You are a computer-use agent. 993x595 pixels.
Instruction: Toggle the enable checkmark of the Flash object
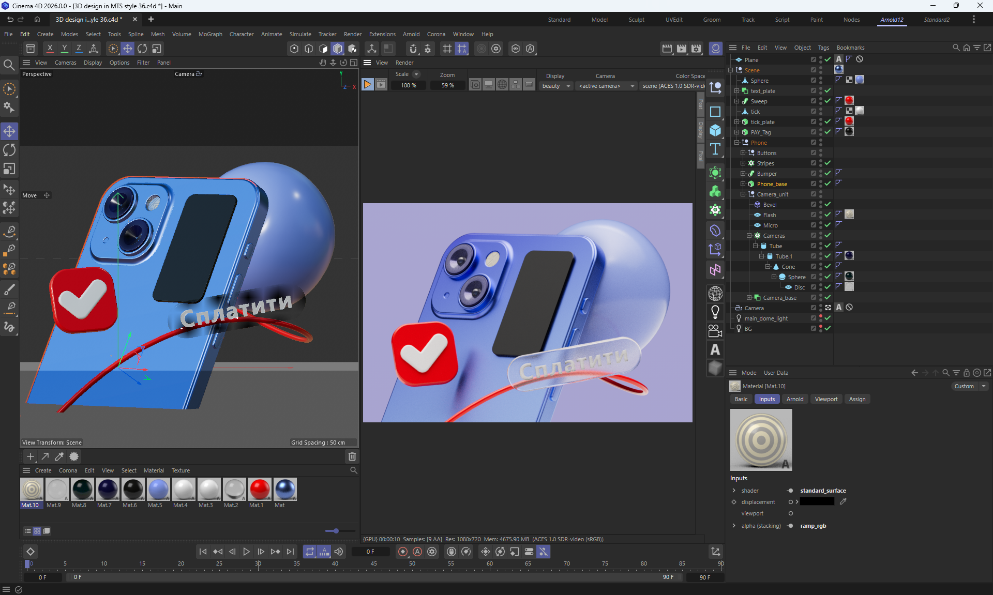tap(827, 215)
